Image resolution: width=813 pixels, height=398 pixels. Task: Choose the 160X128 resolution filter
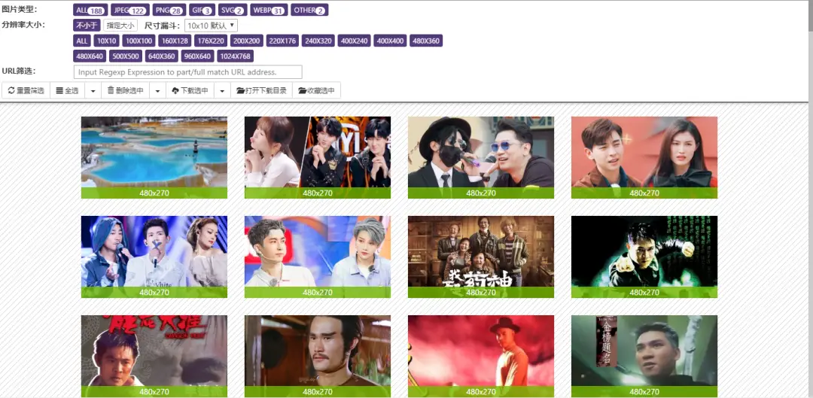(x=175, y=41)
